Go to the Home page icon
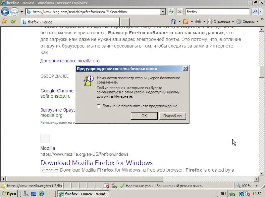Screen dimensions: 265x198 pyautogui.click(x=173, y=21)
